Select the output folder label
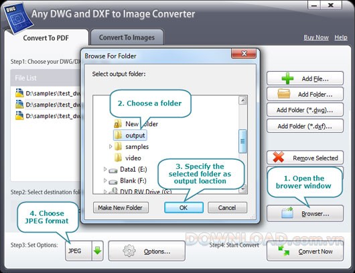 (135, 135)
